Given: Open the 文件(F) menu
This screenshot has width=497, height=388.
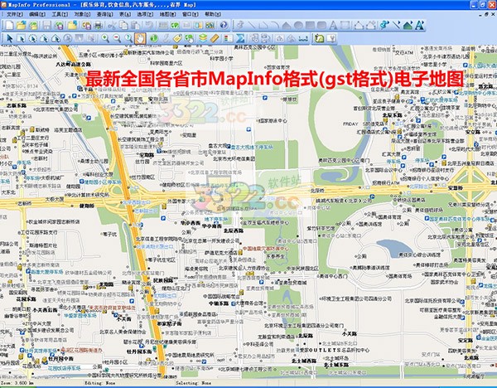Looking at the screenshot, I should (15, 14).
